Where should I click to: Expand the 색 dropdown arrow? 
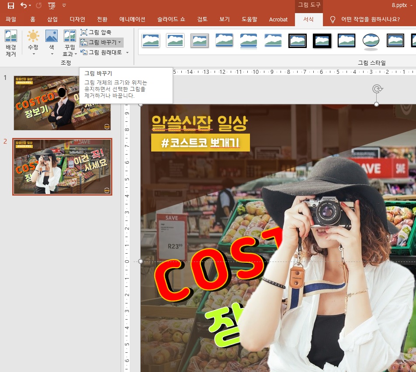[52, 54]
